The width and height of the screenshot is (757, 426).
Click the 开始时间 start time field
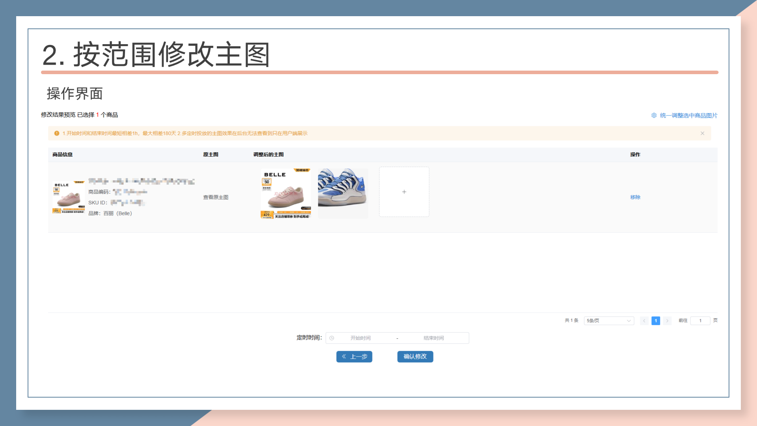click(360, 338)
